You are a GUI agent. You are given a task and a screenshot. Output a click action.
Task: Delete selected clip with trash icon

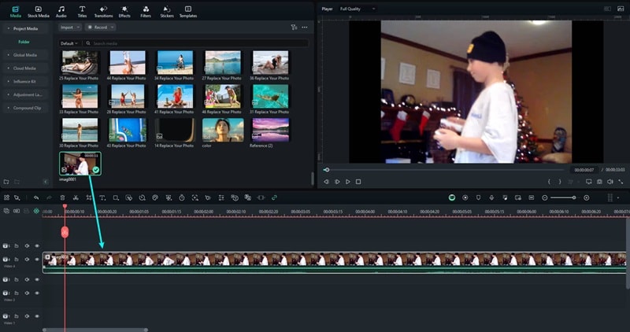click(63, 197)
